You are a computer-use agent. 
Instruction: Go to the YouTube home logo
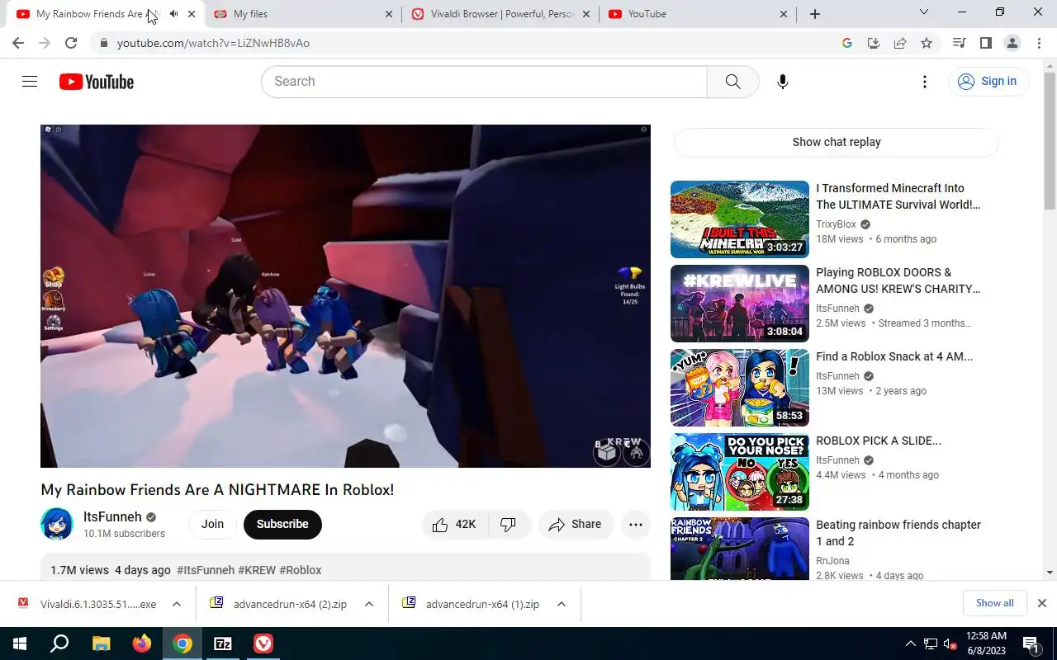pyautogui.click(x=97, y=82)
